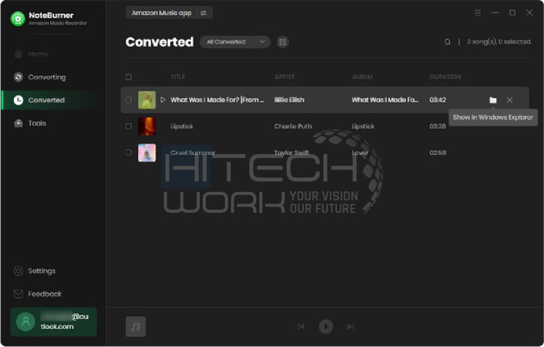Select the Lipstick song title
This screenshot has height=347, width=544.
[182, 126]
